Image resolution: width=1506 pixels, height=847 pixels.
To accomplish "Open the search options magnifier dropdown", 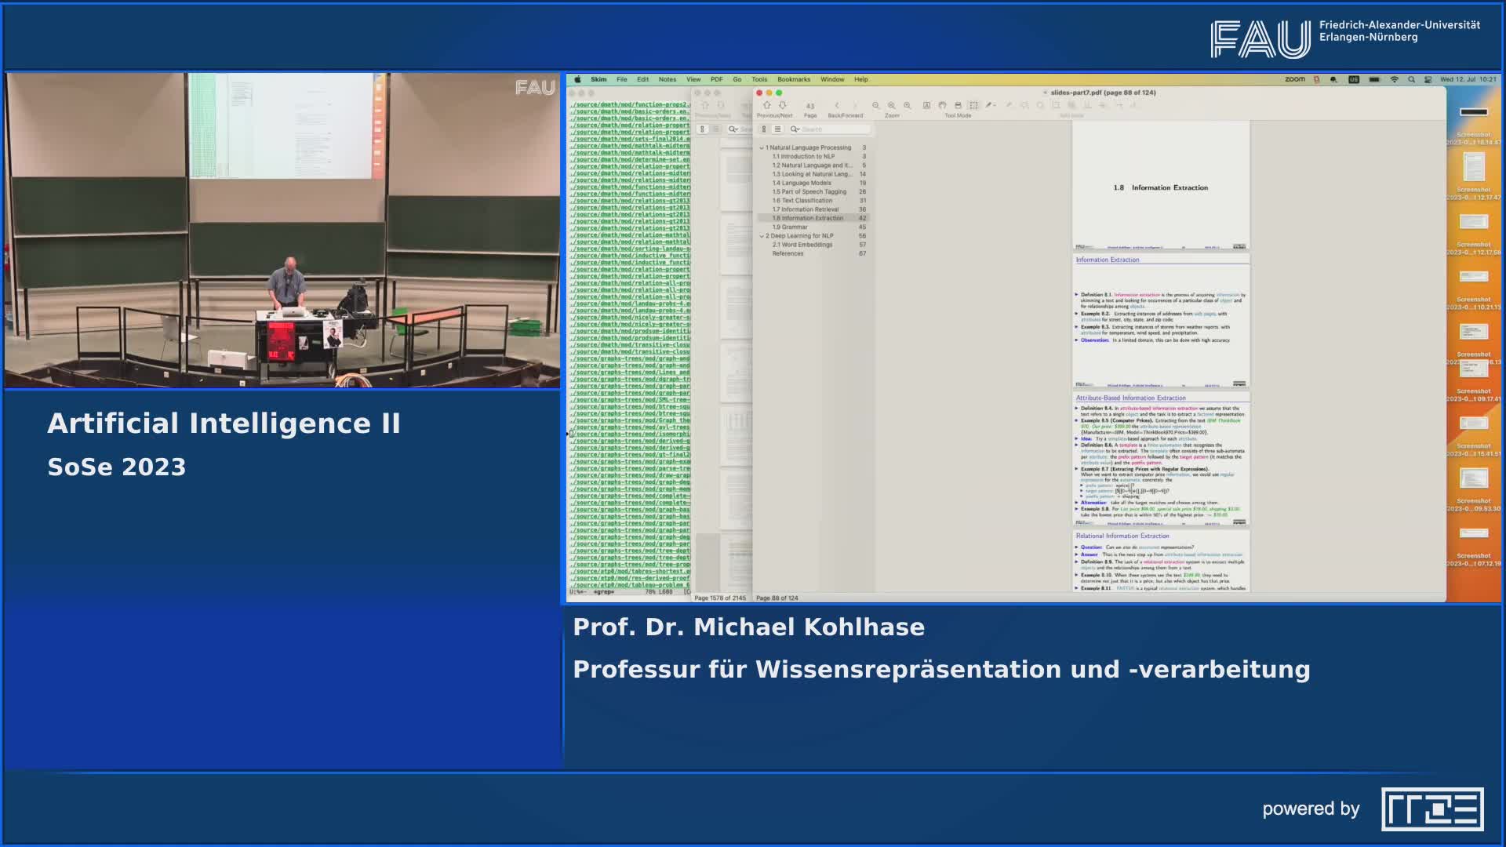I will pyautogui.click(x=795, y=129).
